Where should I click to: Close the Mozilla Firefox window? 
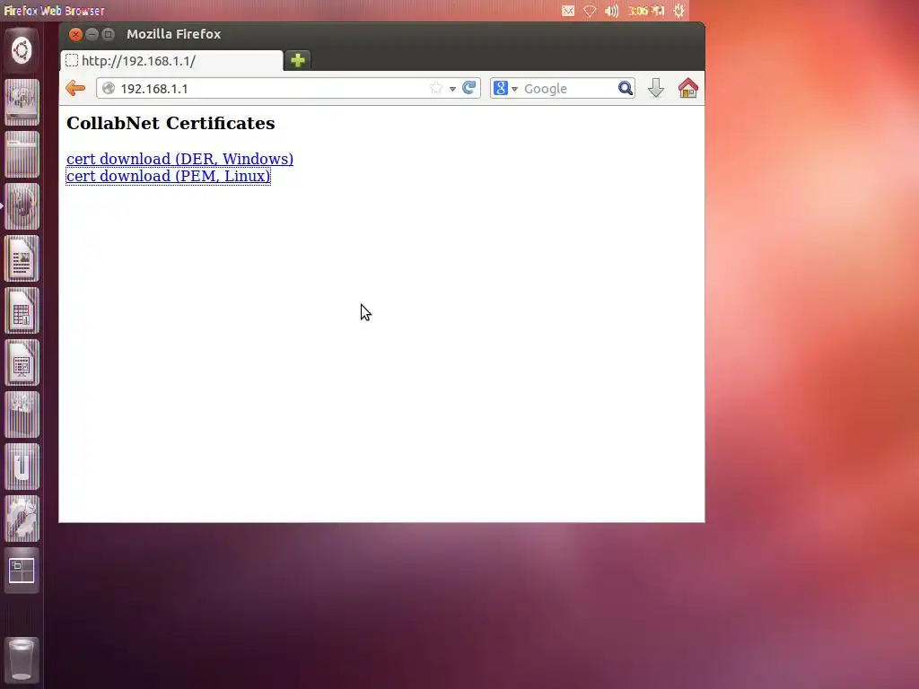(75, 34)
